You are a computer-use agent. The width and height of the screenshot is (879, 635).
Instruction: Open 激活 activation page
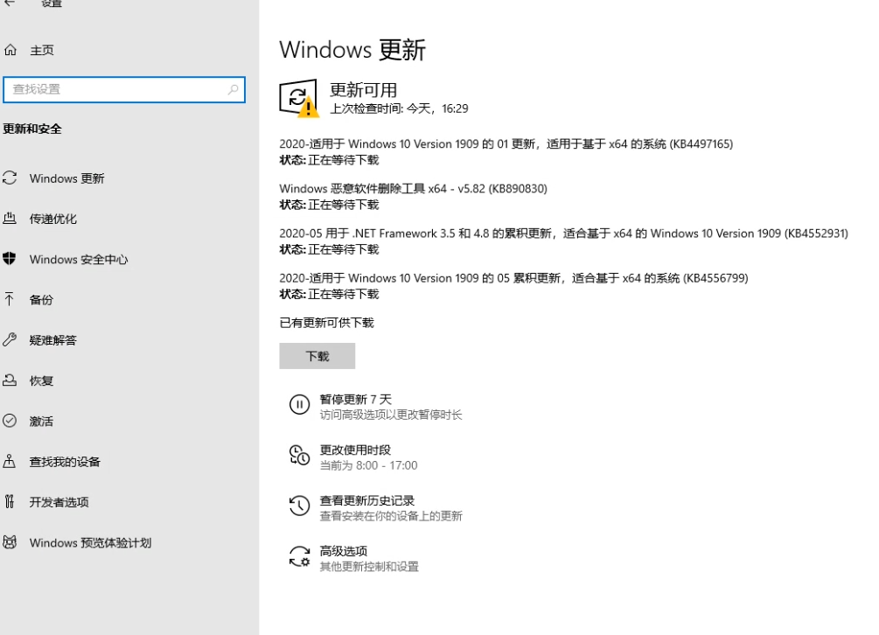coord(41,422)
